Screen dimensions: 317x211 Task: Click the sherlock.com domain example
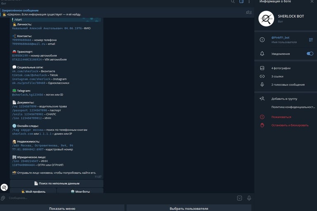(x=22, y=134)
